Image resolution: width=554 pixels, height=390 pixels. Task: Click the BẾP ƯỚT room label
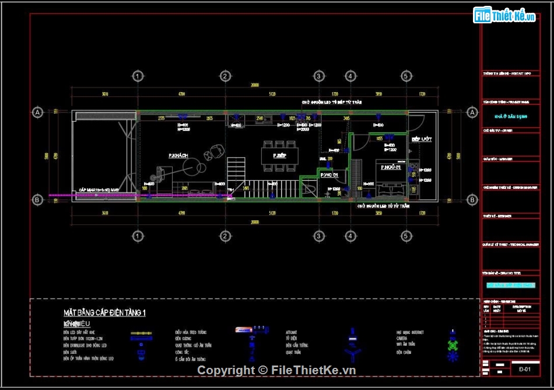click(420, 140)
